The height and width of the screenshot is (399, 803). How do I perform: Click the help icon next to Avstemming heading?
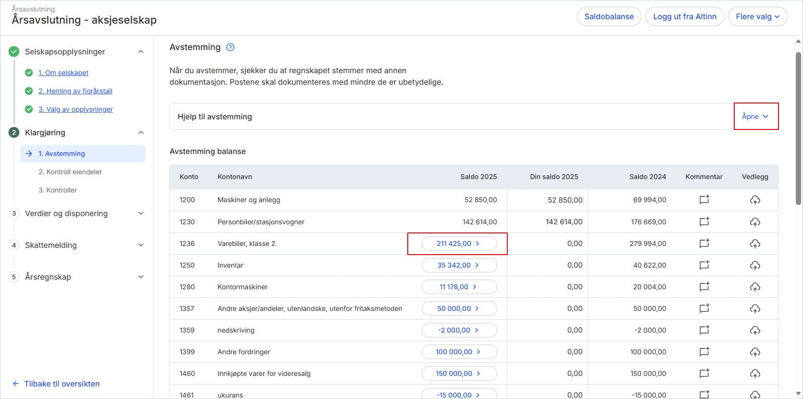click(230, 47)
